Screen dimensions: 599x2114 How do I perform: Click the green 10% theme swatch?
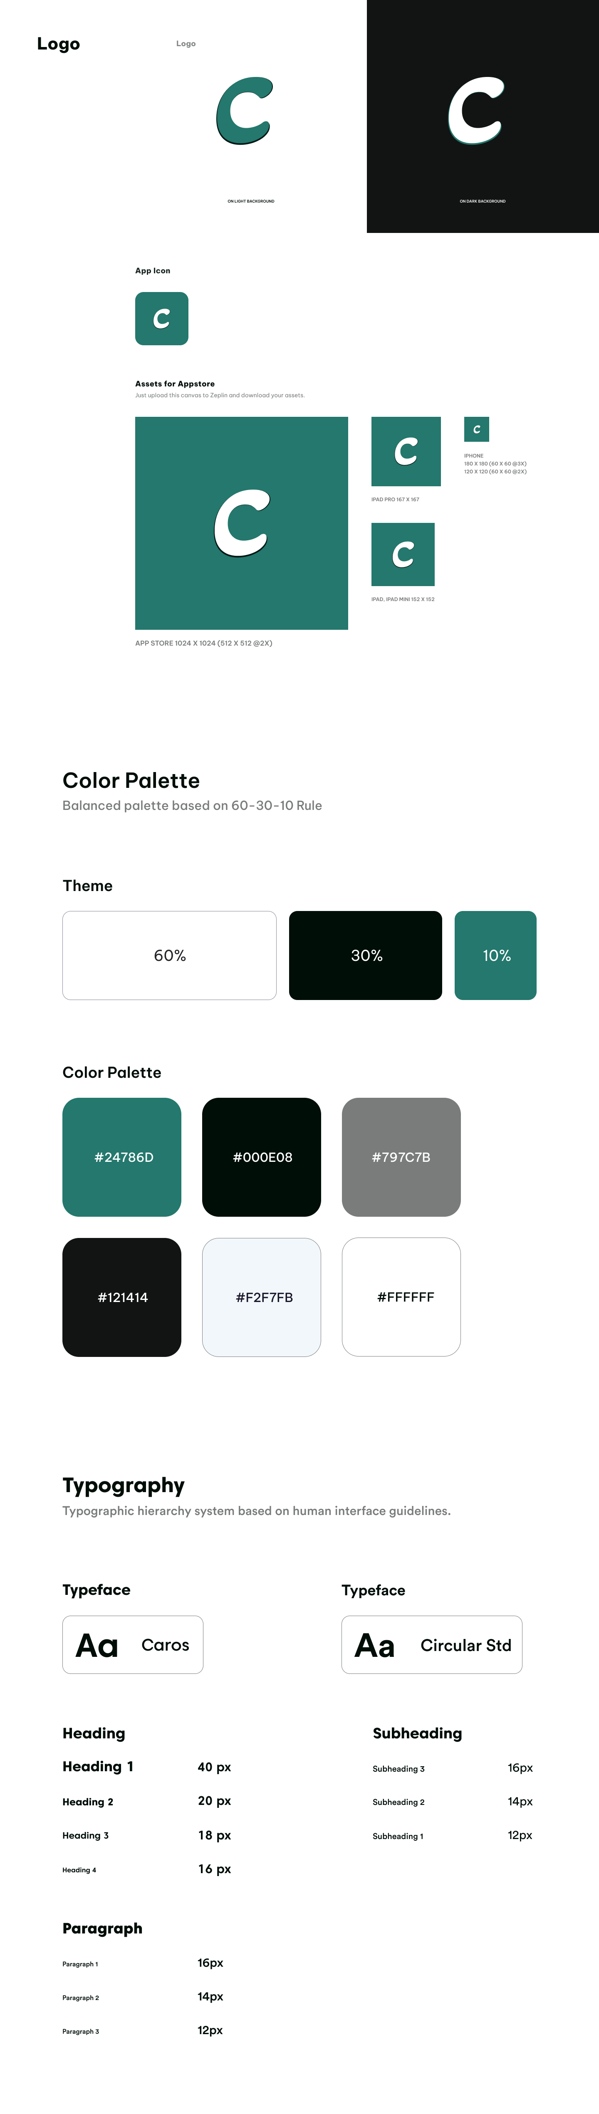[495, 955]
